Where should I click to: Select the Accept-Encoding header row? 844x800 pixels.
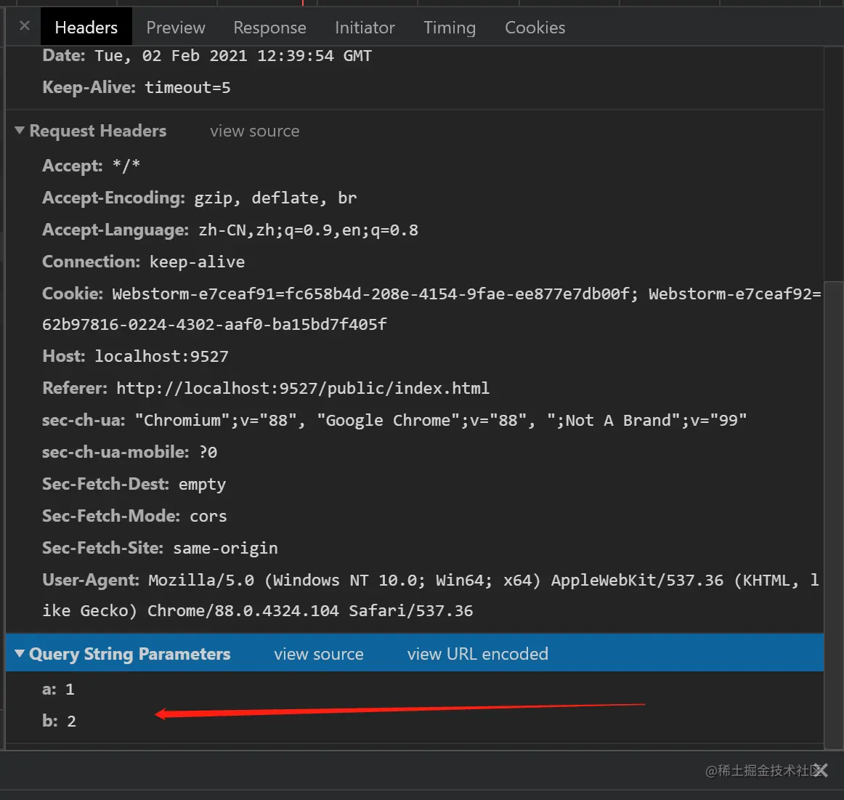[x=199, y=198]
